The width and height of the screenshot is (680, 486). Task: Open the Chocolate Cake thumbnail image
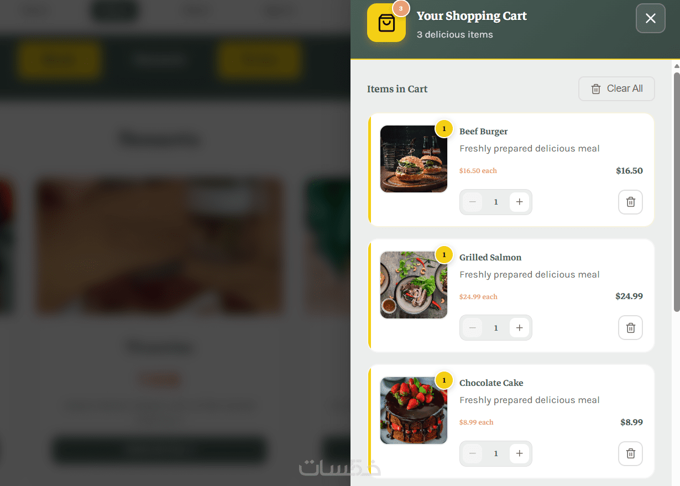[x=414, y=410]
